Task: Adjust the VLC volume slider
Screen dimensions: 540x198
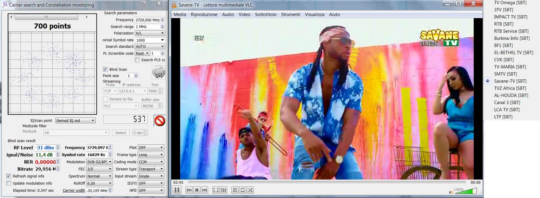Action: [x=466, y=192]
